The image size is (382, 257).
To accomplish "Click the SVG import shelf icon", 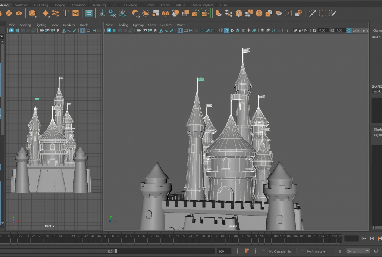I will (76, 13).
